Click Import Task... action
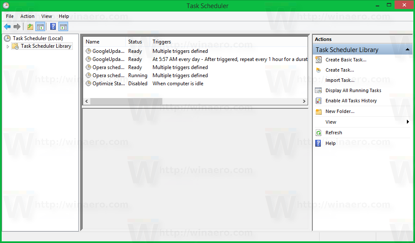Viewport: 415px width, 243px height. pyautogui.click(x=340, y=80)
